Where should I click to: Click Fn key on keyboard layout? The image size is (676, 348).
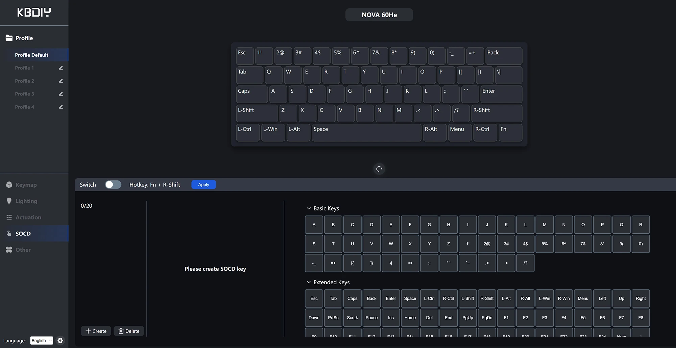[510, 133]
